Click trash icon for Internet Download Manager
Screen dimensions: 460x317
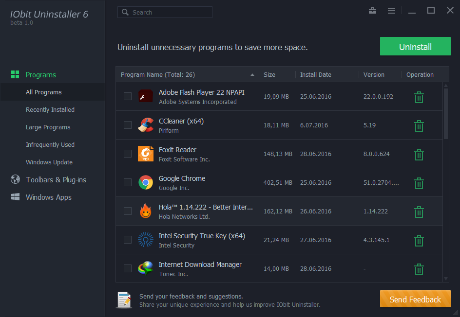click(x=419, y=269)
